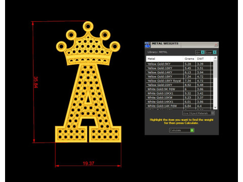This screenshot has width=243, height=182.
Task: Click the DWT column header
Action: [x=203, y=59]
